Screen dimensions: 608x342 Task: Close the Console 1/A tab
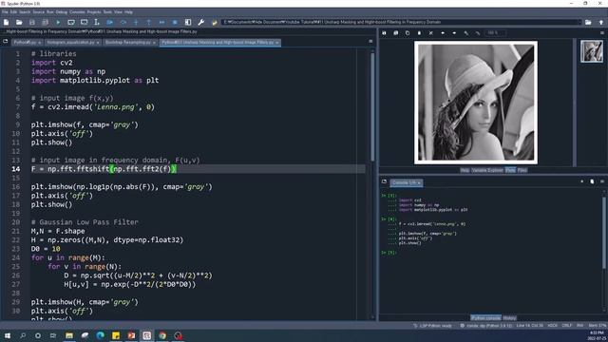tap(419, 182)
